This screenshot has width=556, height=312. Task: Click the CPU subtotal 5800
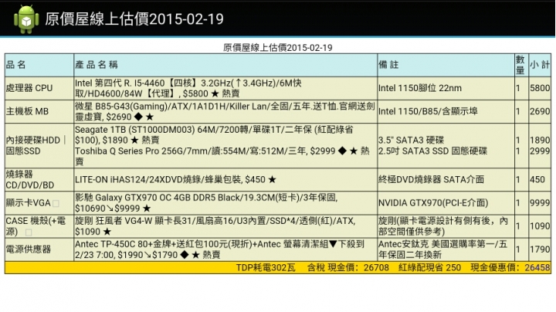tap(540, 88)
